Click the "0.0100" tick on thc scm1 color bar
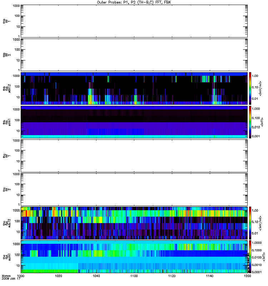 (257, 257)
